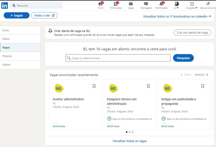Open Visualizar todas as vagas link
The height and width of the screenshot is (147, 216).
click(130, 141)
